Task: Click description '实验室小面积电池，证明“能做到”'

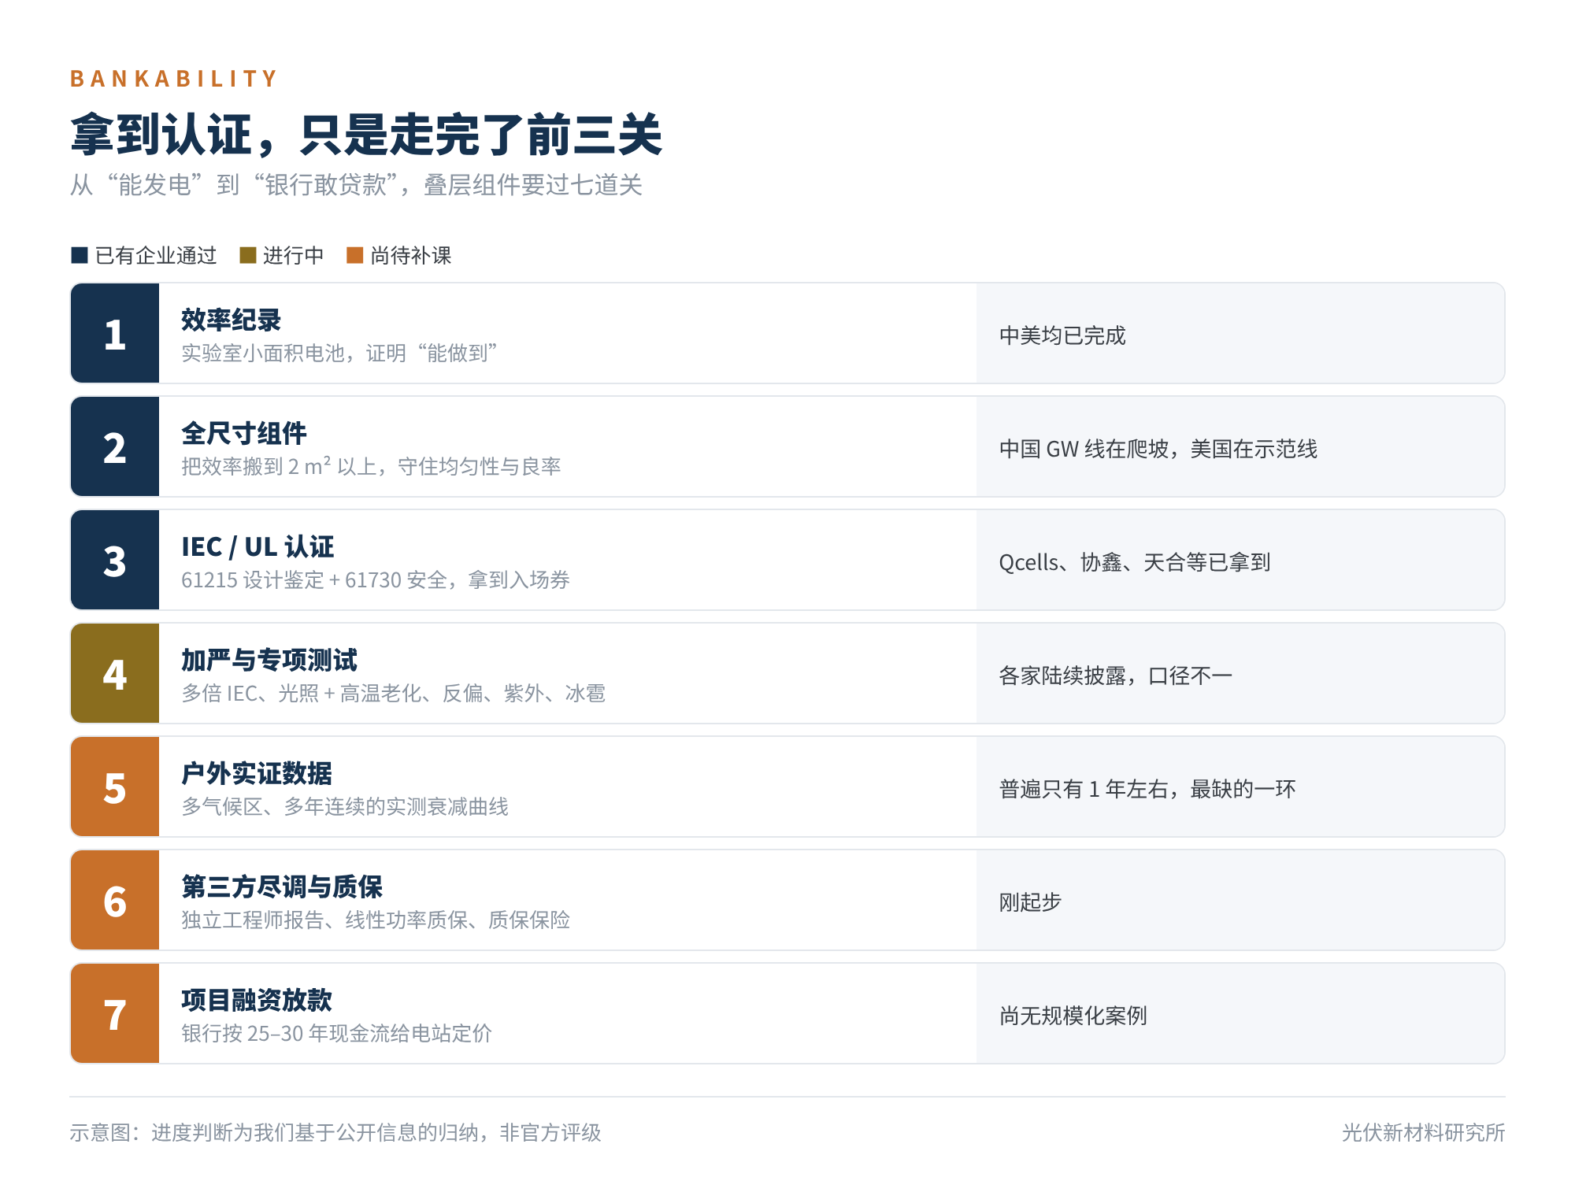Action: (x=339, y=353)
